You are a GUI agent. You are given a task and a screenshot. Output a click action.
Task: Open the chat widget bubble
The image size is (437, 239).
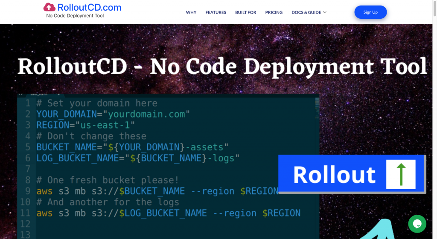[417, 224]
